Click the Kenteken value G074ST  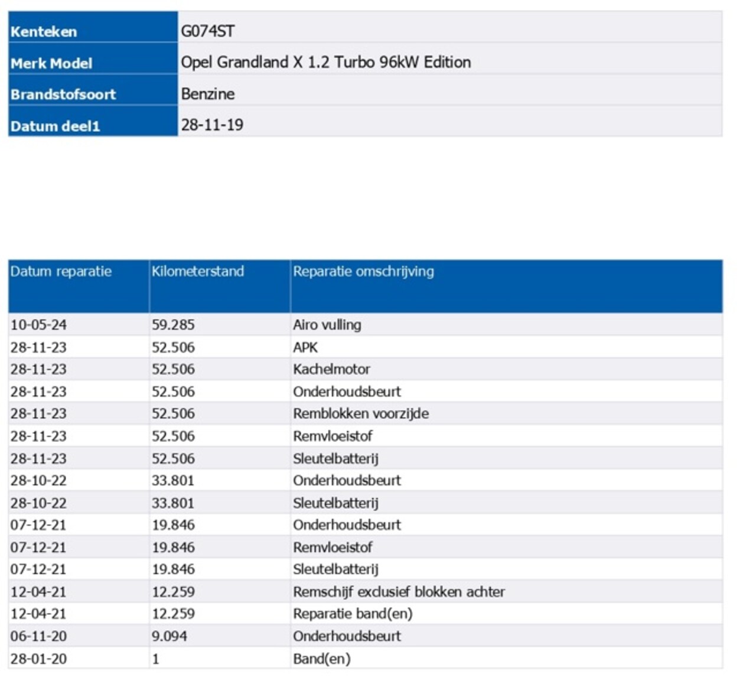pyautogui.click(x=207, y=31)
